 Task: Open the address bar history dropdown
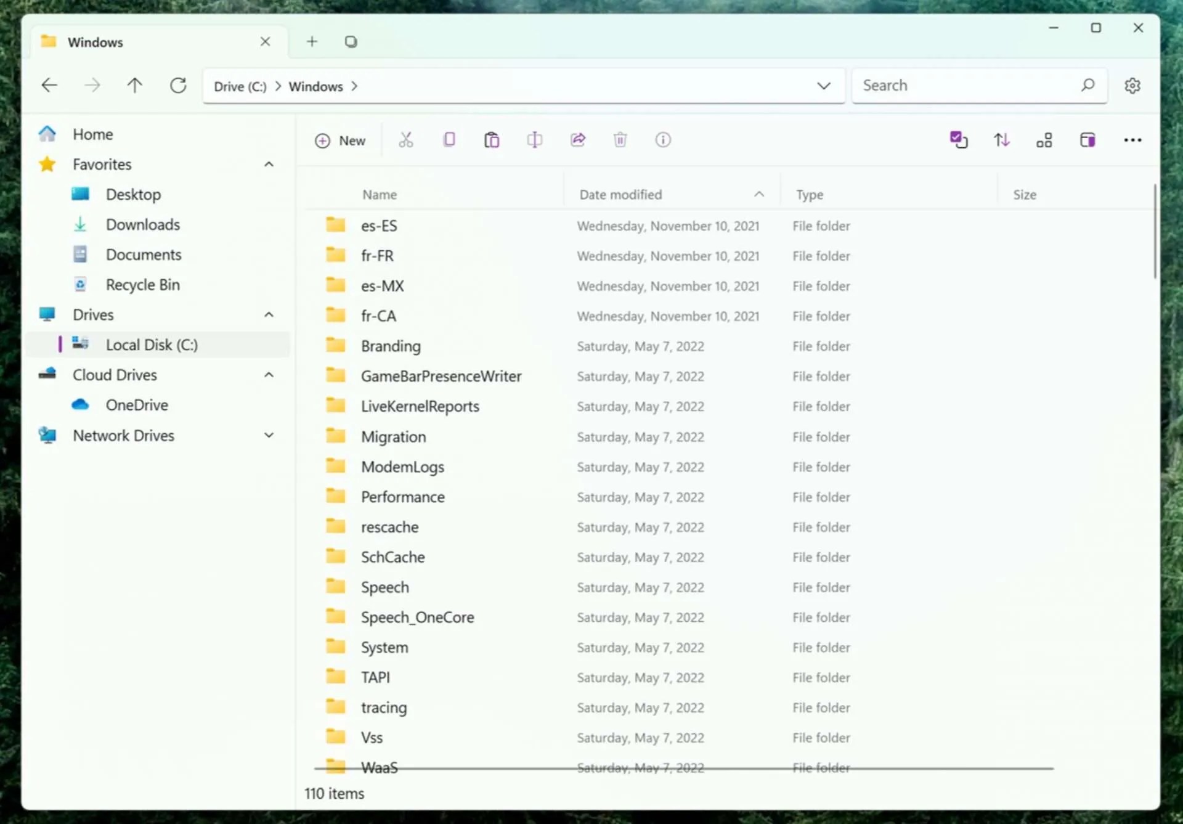pyautogui.click(x=823, y=86)
